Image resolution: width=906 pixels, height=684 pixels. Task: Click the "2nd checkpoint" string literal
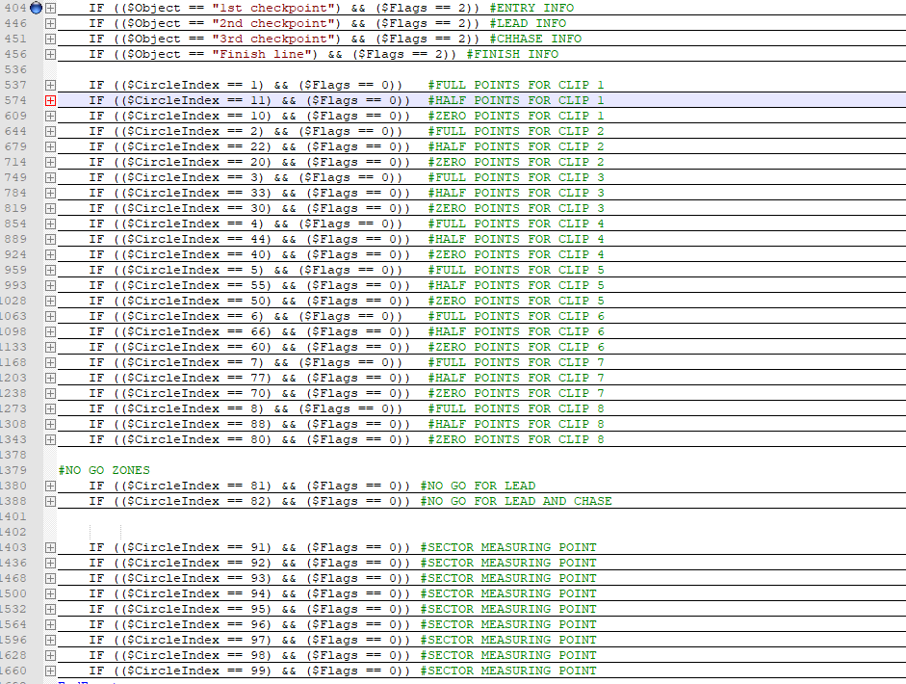[272, 24]
